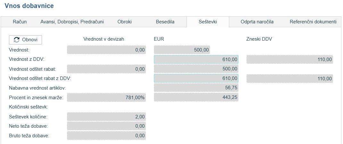Select the Besedila tab
The height and width of the screenshot is (144, 343).
[x=165, y=22]
